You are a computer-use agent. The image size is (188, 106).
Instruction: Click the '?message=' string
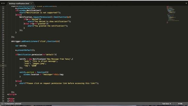point(48,74)
